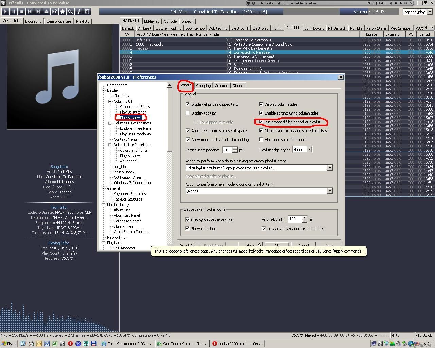Collapse the Playback tree node
Screen dimensions: 435x348
point(104,243)
